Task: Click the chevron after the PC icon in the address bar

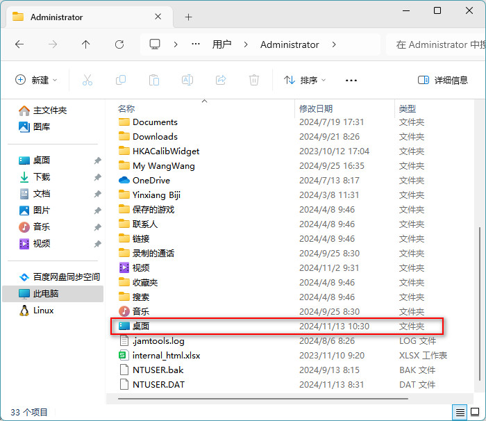Action: pos(176,44)
